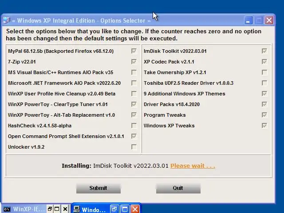
Task: Click the Quit button
Action: (x=178, y=188)
